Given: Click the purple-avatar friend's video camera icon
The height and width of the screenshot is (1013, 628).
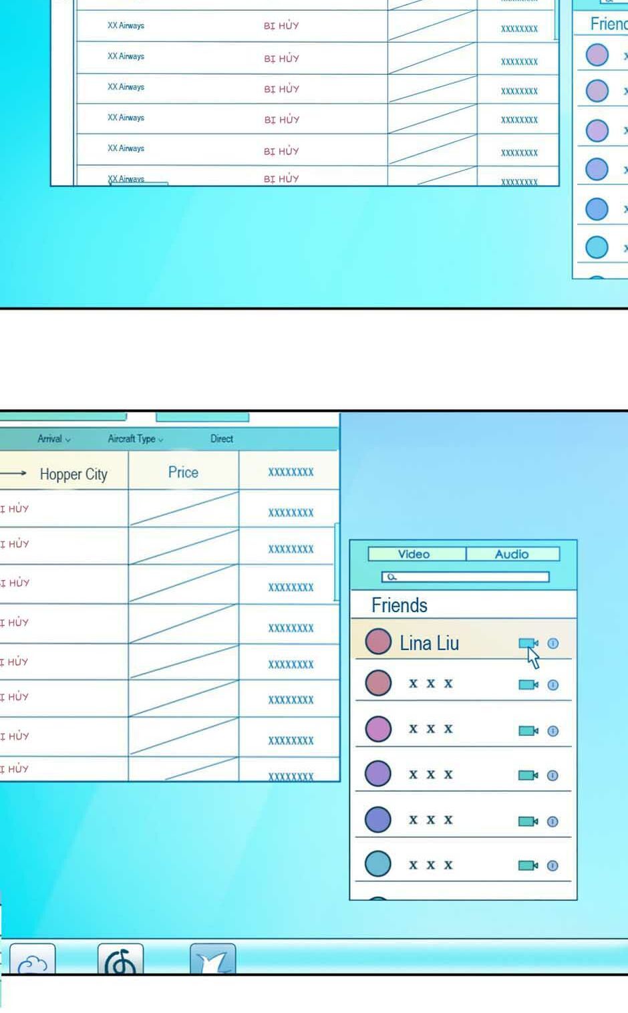Looking at the screenshot, I should (x=528, y=775).
